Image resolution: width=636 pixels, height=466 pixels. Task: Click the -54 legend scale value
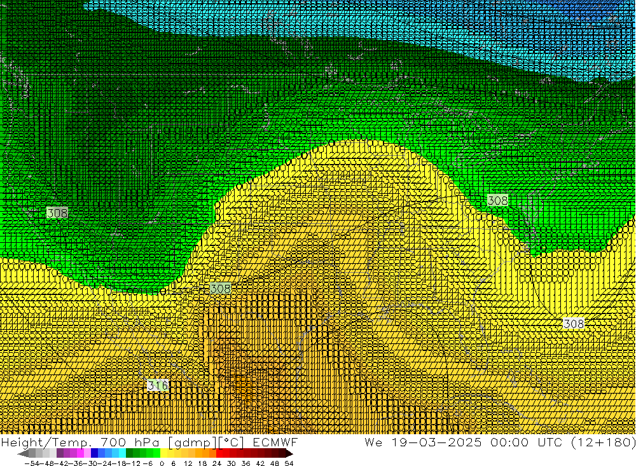tap(32, 463)
